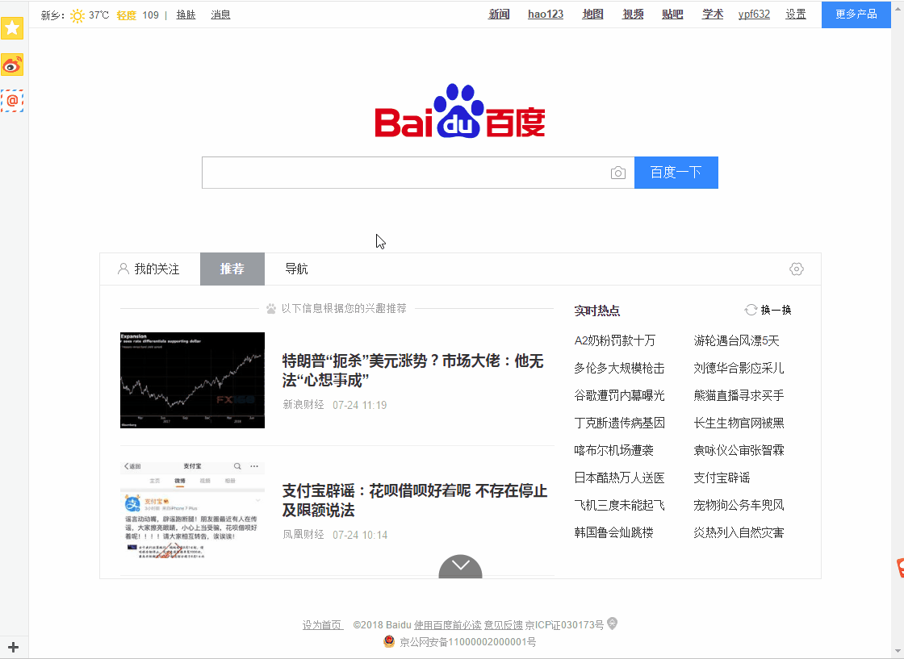Click 京公网安备11000002000001号 footer link
The image size is (904, 659).
coord(467,642)
